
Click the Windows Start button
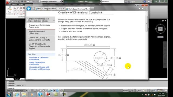[9, 95]
